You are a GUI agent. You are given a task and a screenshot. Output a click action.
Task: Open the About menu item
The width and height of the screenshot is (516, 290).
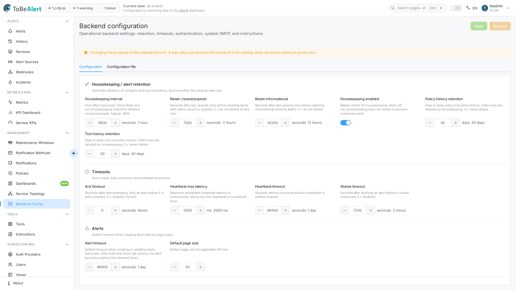pyautogui.click(x=37, y=283)
